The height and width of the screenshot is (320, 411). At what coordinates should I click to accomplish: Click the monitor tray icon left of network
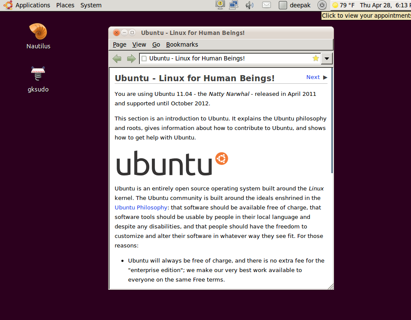(x=220, y=5)
